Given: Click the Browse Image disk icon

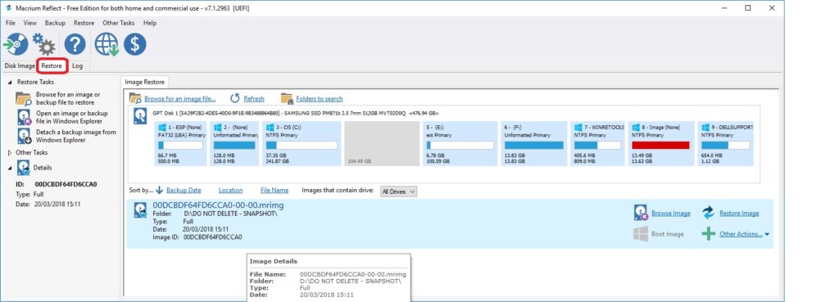Looking at the screenshot, I should pyautogui.click(x=641, y=213).
